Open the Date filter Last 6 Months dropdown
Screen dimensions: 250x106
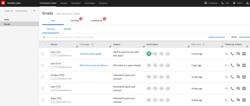point(244,37)
